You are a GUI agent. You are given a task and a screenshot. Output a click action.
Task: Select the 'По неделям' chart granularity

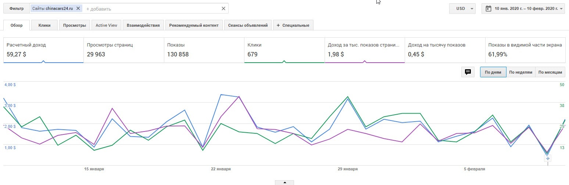[x=520, y=72]
